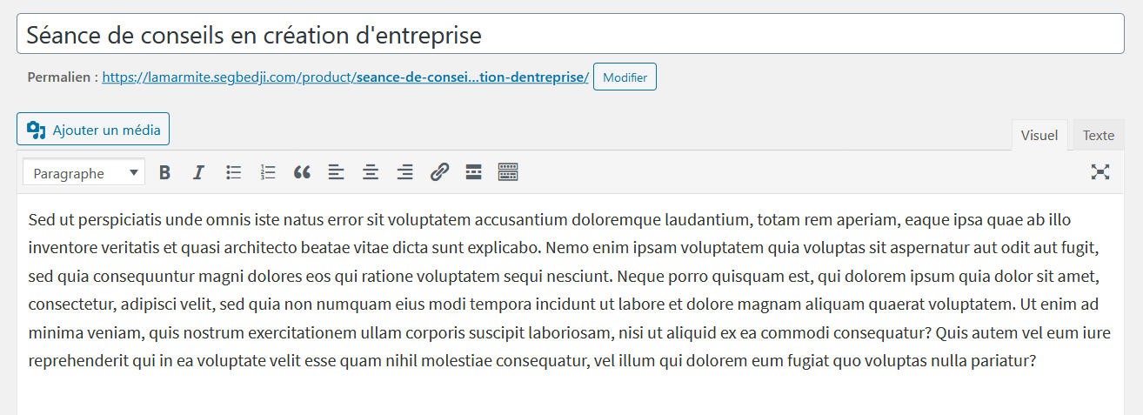Apply blockquote formatting

302,172
